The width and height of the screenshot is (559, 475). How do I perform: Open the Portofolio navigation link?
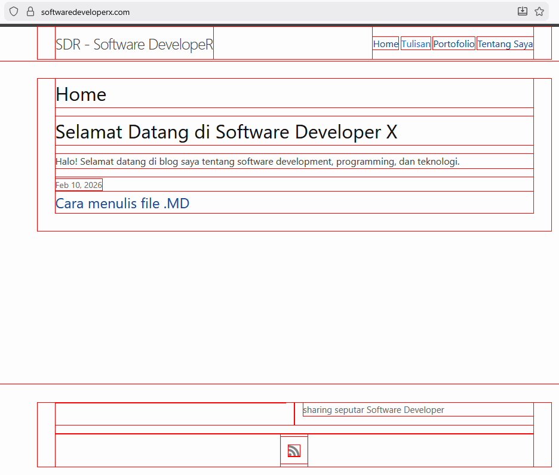click(x=454, y=44)
